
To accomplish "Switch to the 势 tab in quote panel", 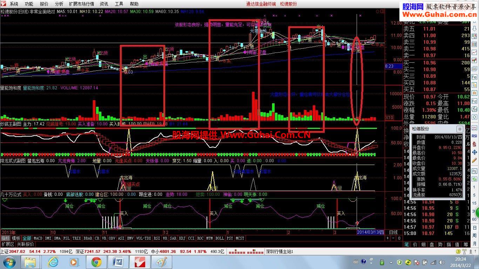I will click(x=440, y=244).
